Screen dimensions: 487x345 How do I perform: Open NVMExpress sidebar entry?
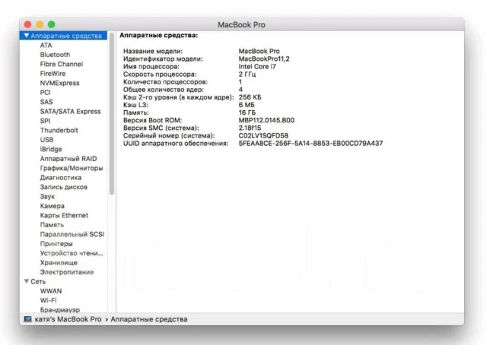pyautogui.click(x=59, y=83)
